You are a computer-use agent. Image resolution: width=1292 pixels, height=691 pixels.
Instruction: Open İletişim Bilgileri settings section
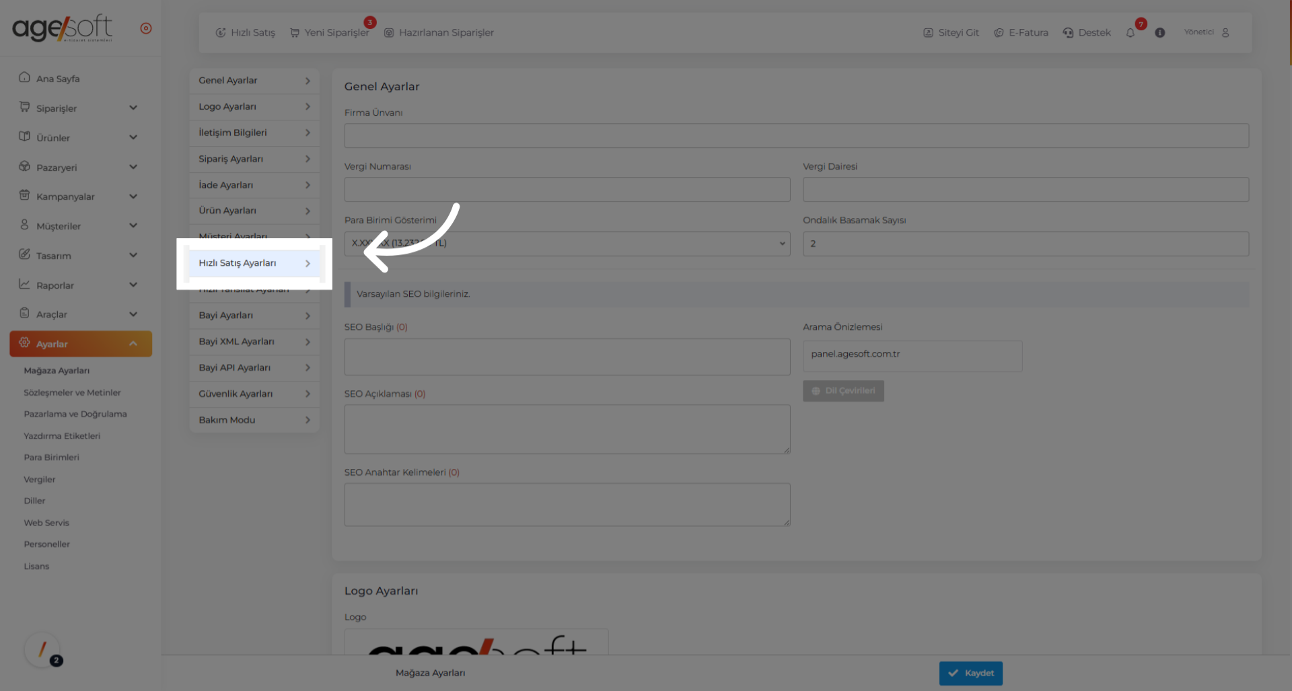(x=254, y=133)
